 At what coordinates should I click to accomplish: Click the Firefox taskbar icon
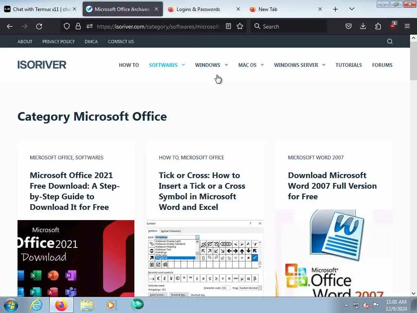tap(61, 305)
